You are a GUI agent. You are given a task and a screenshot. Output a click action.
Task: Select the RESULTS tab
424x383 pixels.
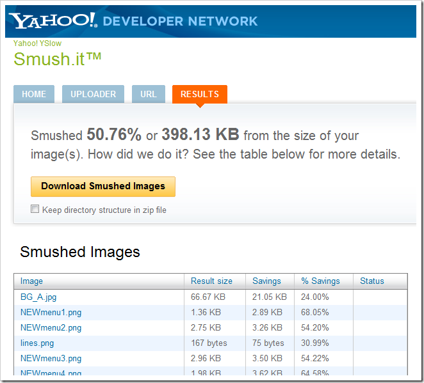coord(200,94)
